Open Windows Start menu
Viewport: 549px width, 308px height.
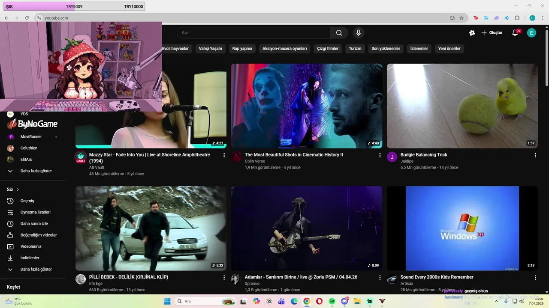click(x=167, y=301)
